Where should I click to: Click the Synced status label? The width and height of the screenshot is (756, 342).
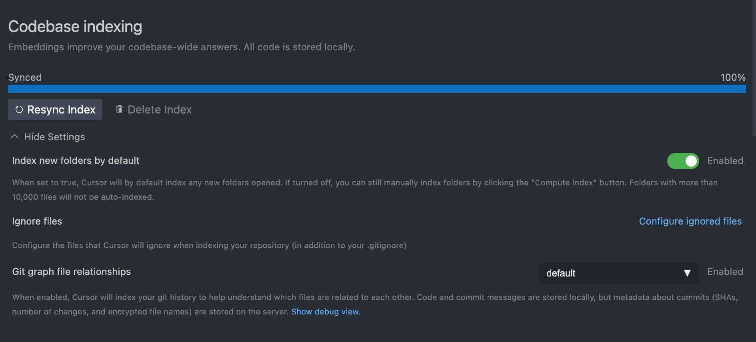pos(25,78)
